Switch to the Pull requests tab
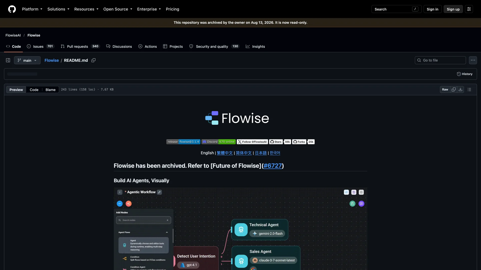 coord(80,46)
